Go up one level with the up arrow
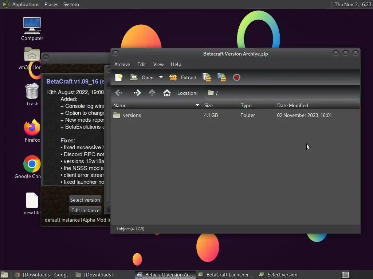This screenshot has height=279, width=373. [x=152, y=93]
